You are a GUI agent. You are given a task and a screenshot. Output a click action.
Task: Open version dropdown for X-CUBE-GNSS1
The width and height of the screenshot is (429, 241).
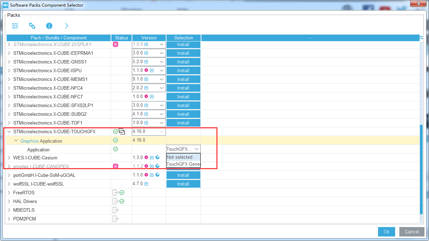coord(162,62)
